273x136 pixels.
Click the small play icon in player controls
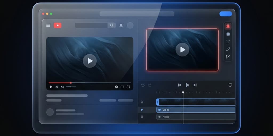51,87
